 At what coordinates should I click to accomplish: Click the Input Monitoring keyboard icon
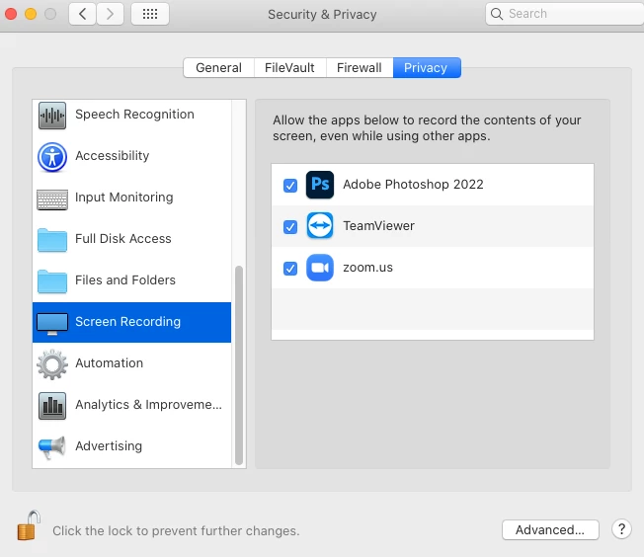[52, 199]
